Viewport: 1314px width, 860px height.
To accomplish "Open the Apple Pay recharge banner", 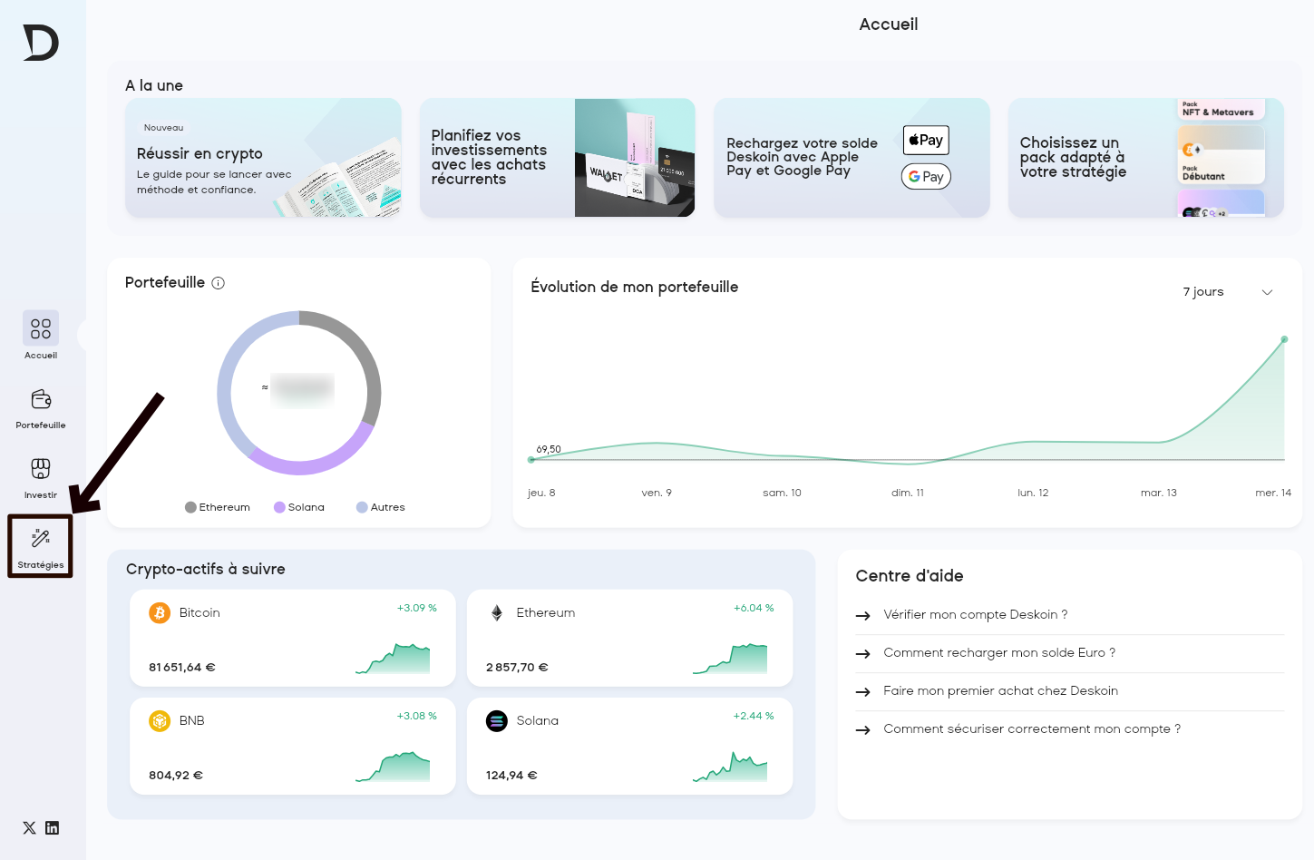I will click(851, 158).
